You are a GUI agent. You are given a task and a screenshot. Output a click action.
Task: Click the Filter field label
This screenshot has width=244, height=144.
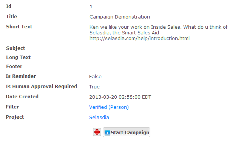[x=12, y=107]
